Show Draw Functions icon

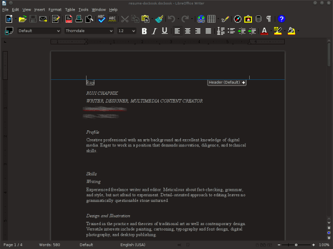tap(225, 19)
